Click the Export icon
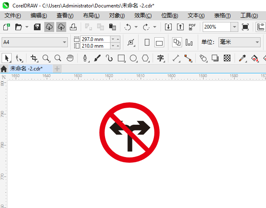The image size is (266, 208). tap(180, 27)
